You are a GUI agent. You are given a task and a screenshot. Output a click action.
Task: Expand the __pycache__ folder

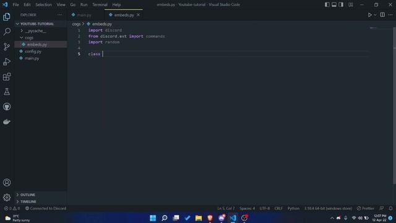click(41, 31)
